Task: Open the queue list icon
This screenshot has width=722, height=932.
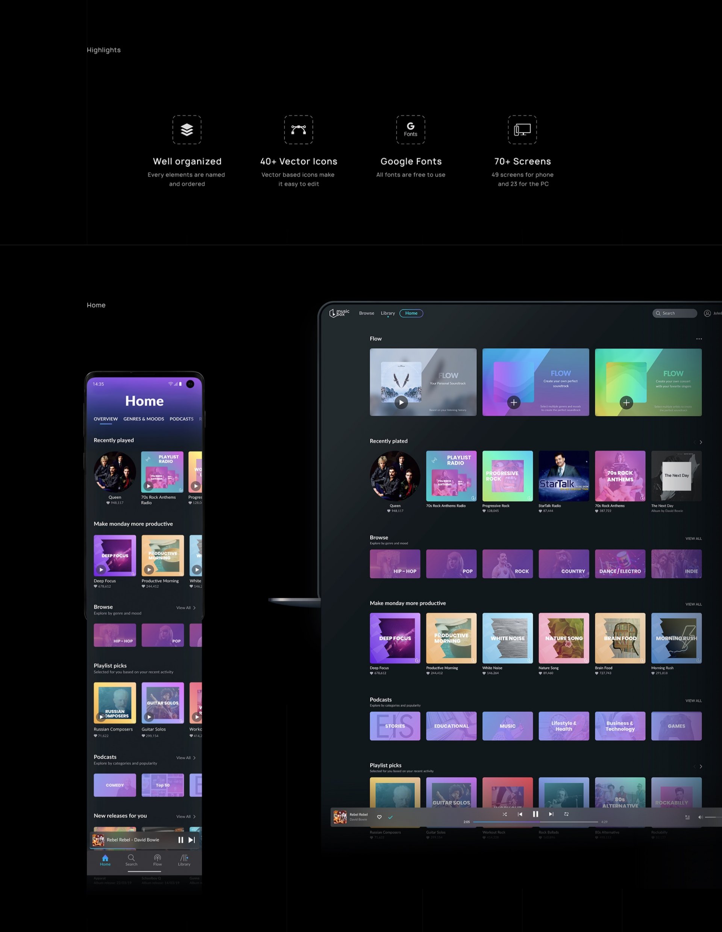Action: [687, 817]
